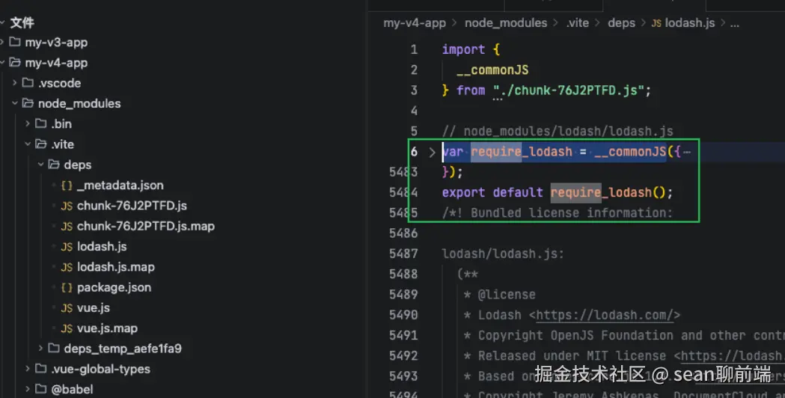Click deps in the breadcrumb path
Image resolution: width=785 pixels, height=398 pixels.
coord(621,23)
